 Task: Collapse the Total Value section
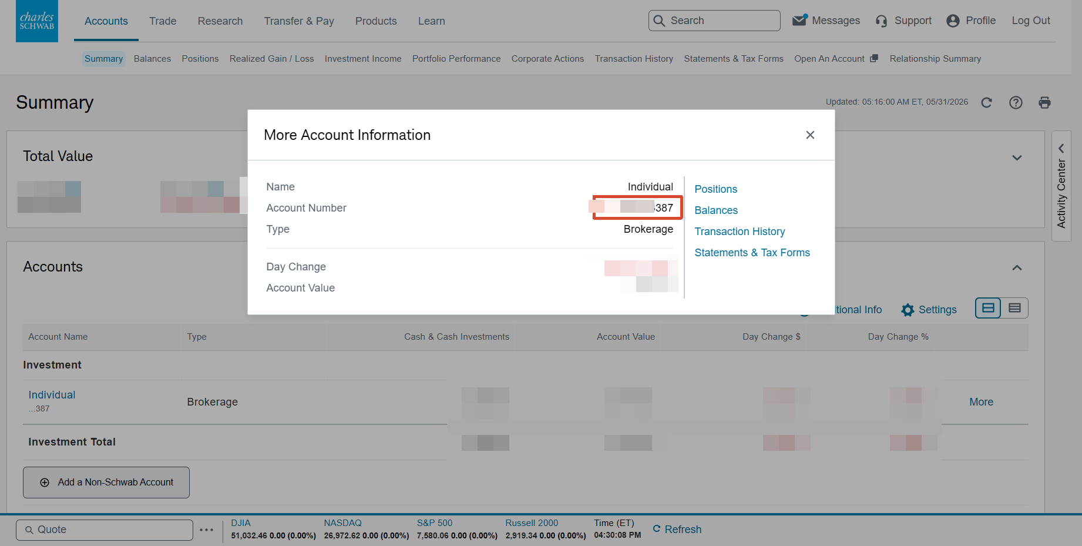coord(1017,158)
